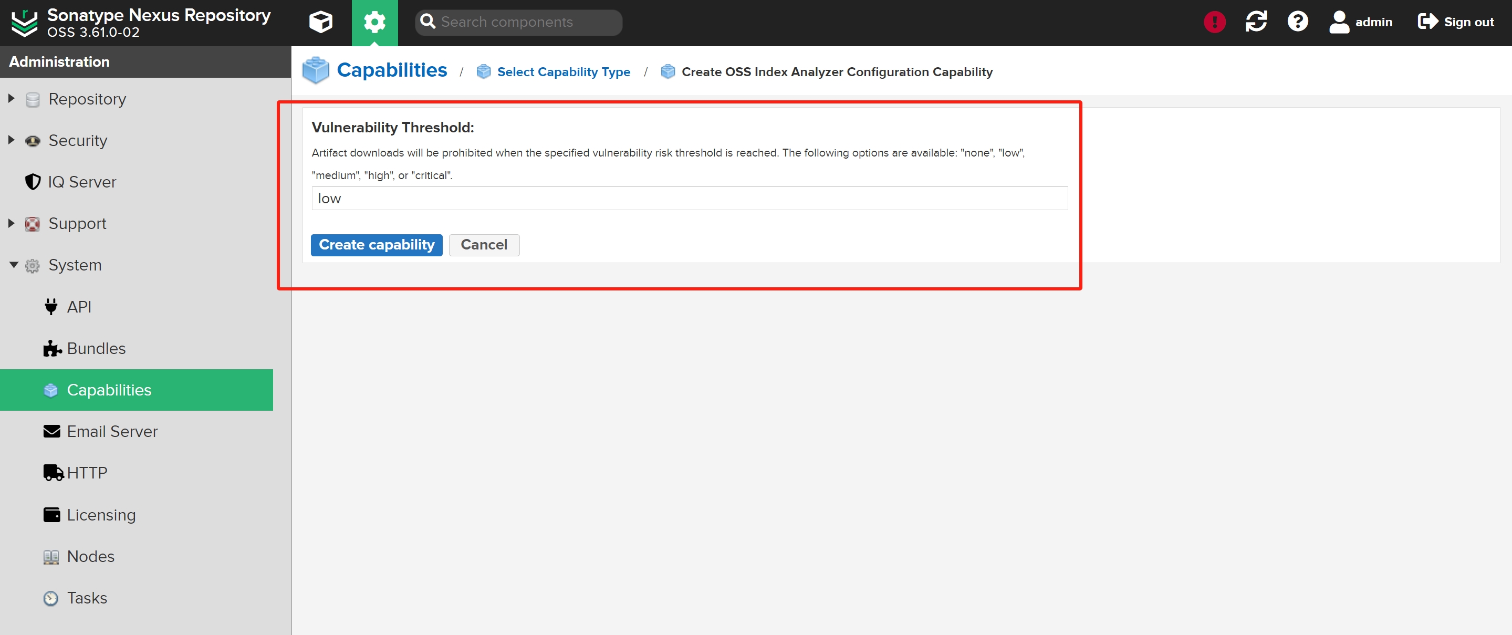The image size is (1512, 635).
Task: Click the Refresh icon in header
Action: pos(1256,22)
